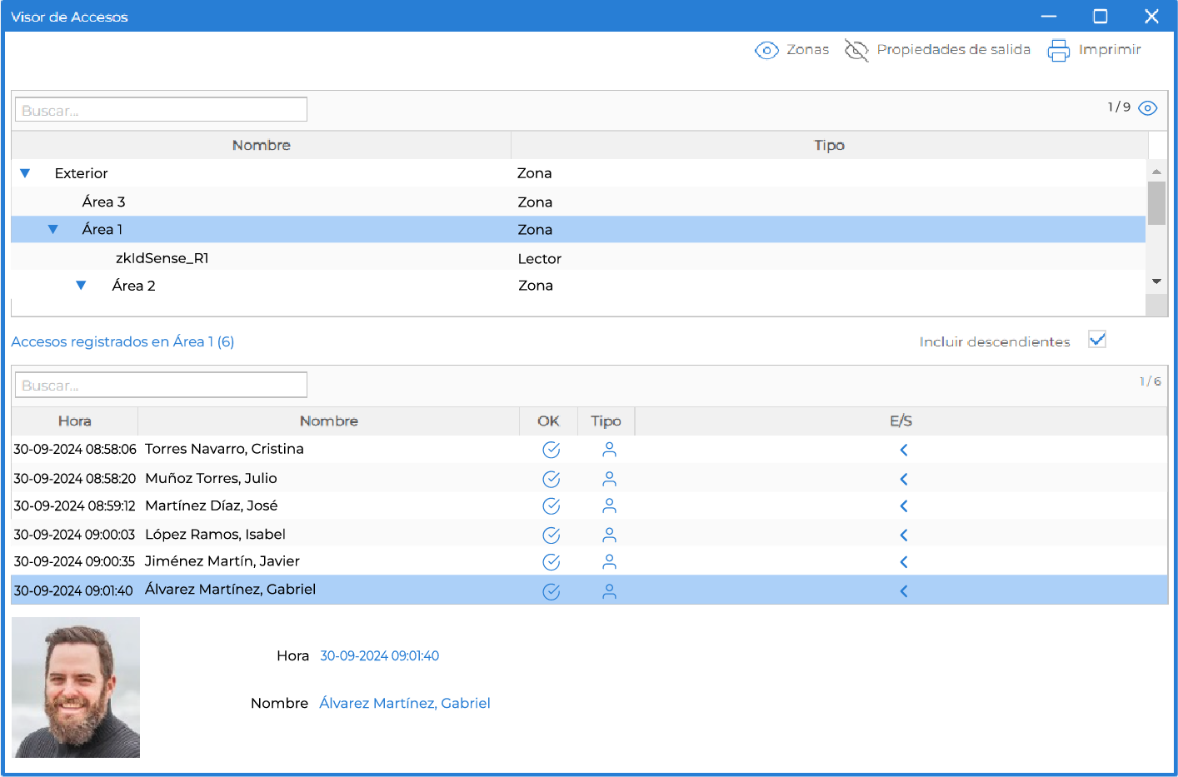This screenshot has height=777, width=1178.
Task: Click OK checkmark for López Ramos, Isabel
Action: coord(551,535)
